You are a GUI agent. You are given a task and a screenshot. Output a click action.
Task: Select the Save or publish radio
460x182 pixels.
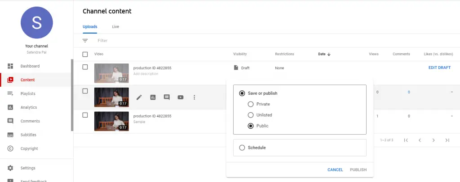[x=242, y=93]
